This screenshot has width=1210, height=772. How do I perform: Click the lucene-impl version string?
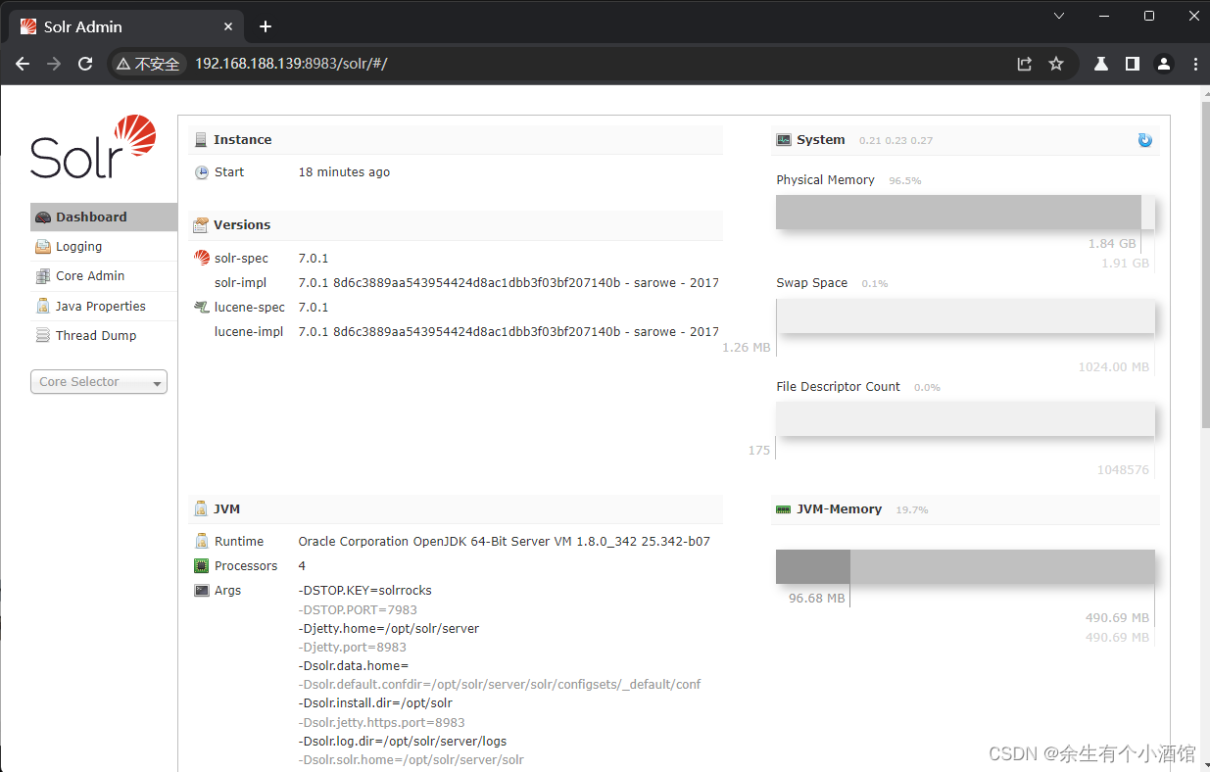(508, 331)
